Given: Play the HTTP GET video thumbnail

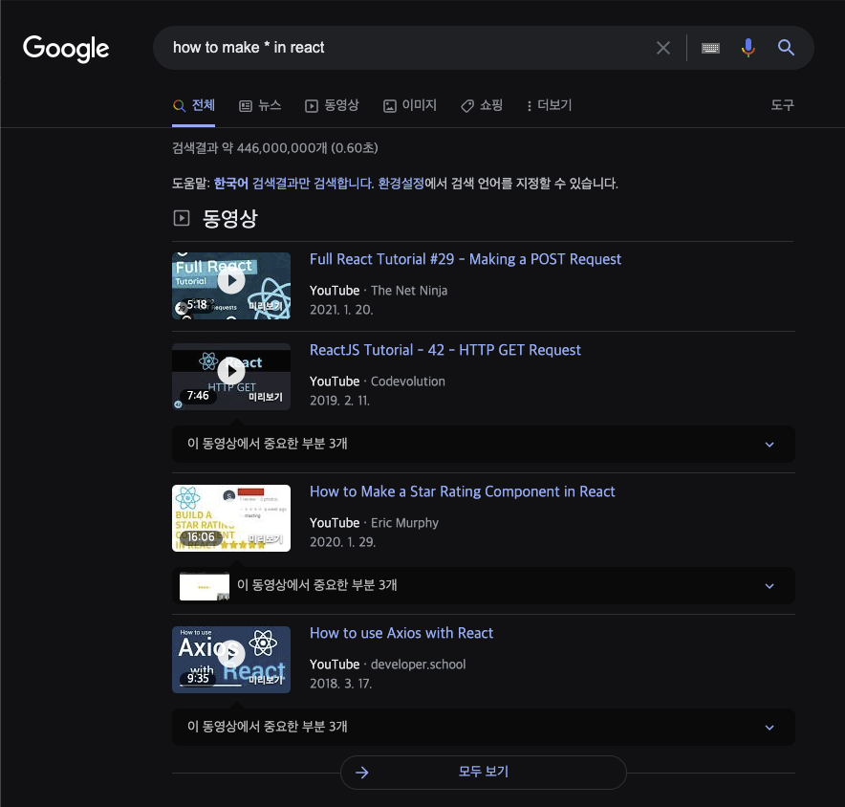Looking at the screenshot, I should pos(231,377).
